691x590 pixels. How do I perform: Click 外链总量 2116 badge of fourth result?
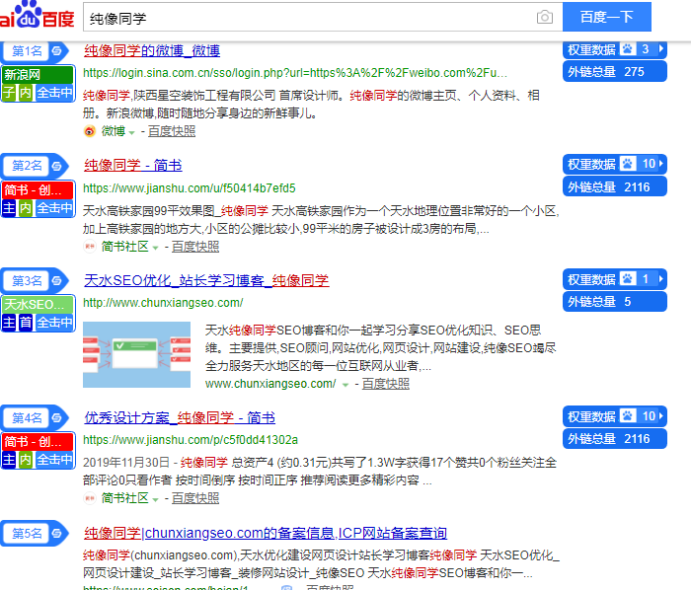[x=615, y=438]
